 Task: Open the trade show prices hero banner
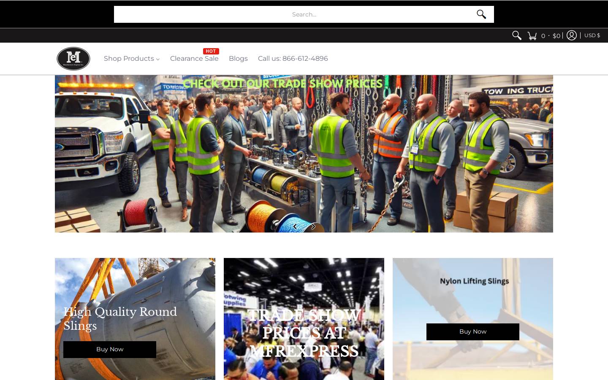click(304, 154)
